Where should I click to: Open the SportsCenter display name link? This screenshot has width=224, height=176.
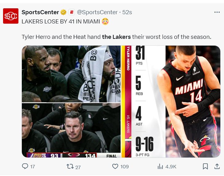40,12
